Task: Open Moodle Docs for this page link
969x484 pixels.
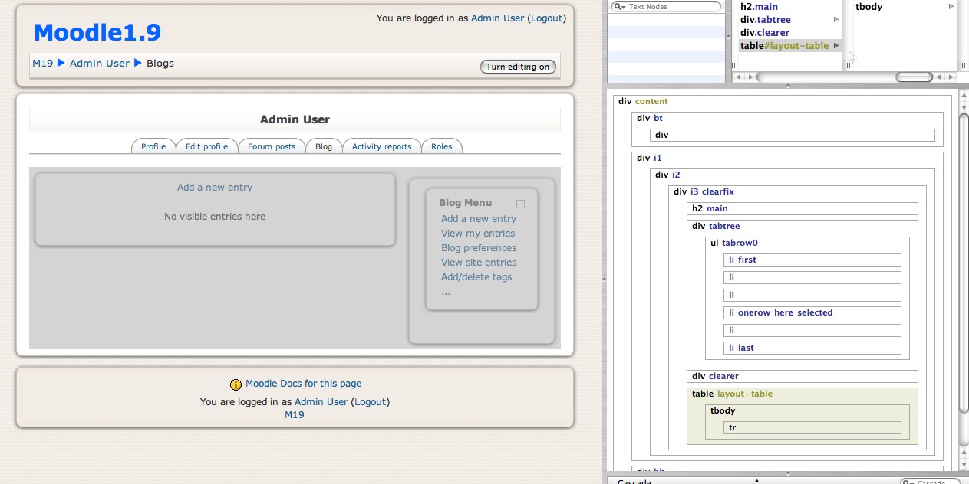Action: pyautogui.click(x=303, y=384)
